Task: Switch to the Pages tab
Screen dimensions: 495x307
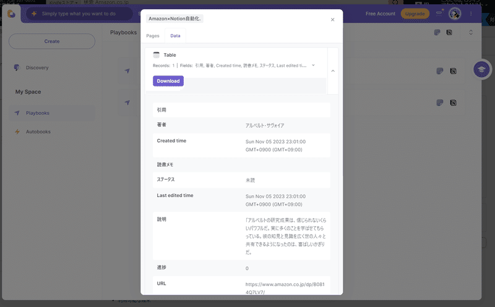Action: point(152,36)
